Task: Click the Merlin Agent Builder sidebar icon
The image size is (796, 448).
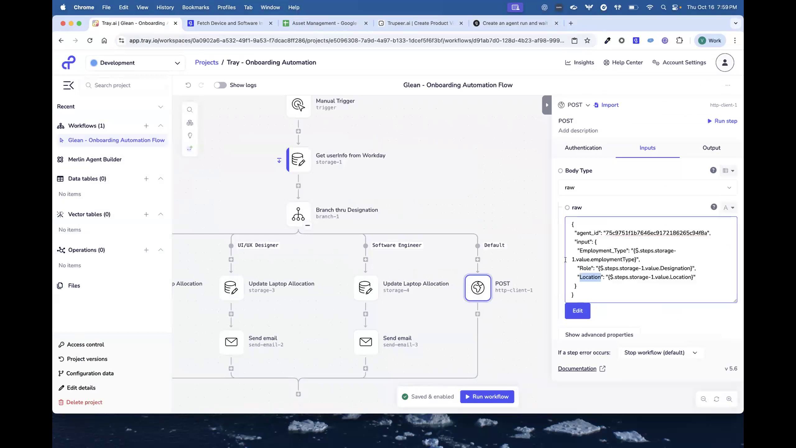Action: [61, 159]
